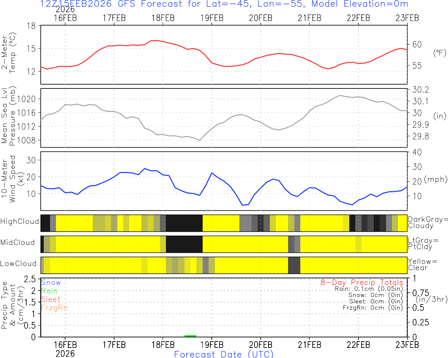The width and height of the screenshot is (448, 358).
Task: Click 21FEB on the top date axis
Action: click(x=309, y=18)
